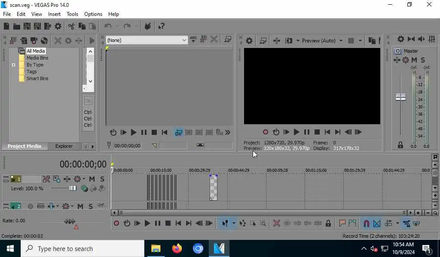This screenshot has height=257, width=440.
Task: Open the edit tool selector dropdown arrow
Action: click(x=234, y=224)
